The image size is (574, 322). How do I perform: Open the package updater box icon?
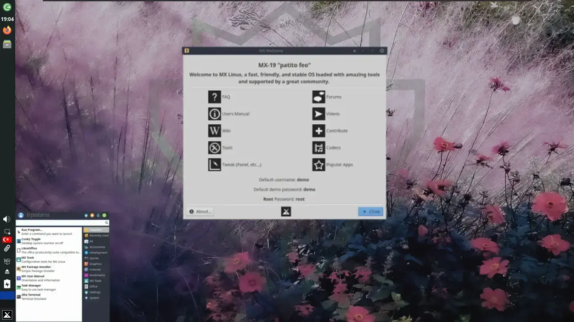7,261
